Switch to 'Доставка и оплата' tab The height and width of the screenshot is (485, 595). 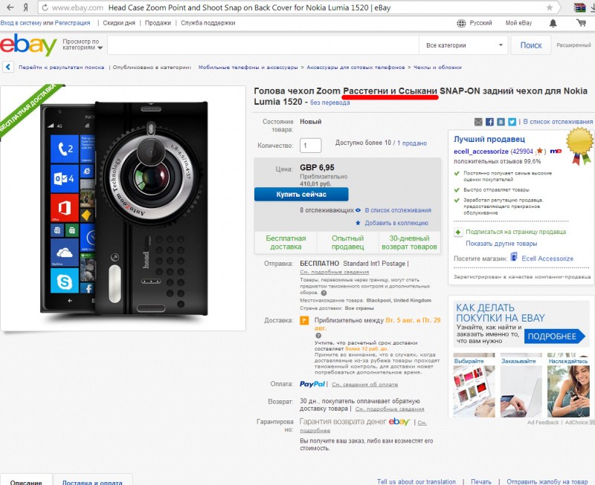coord(92,481)
